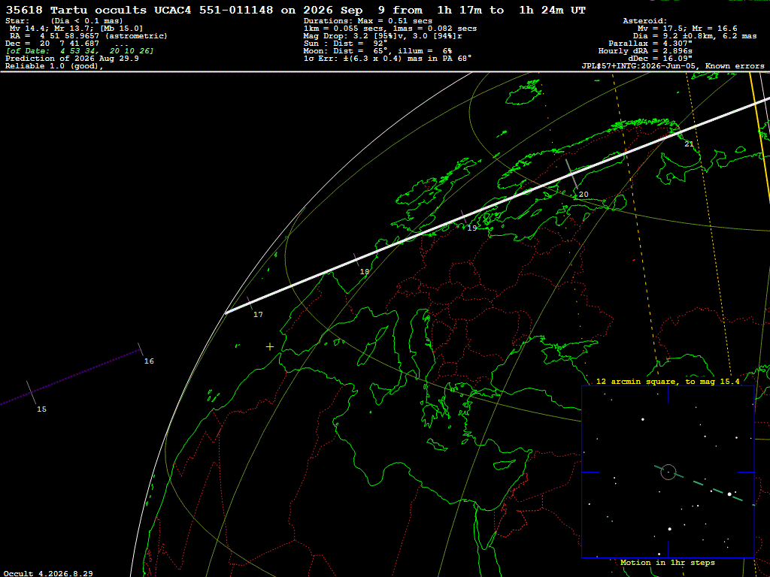Click the 'Reliable 1.0 (good)' text
Viewport: 770px width, 577px height.
pyautogui.click(x=54, y=66)
